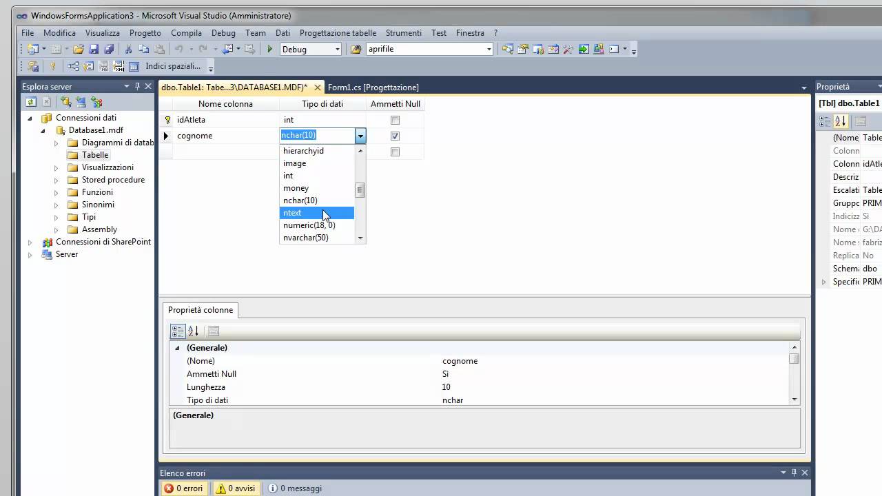882x496 pixels.
Task: Click the Open File folder icon
Action: click(79, 49)
